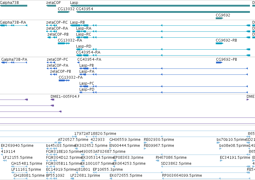Click the CG43954-RA transcript label
255x180 pixels.
pos(88,52)
